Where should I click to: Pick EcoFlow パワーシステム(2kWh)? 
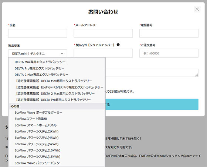tap(57, 131)
